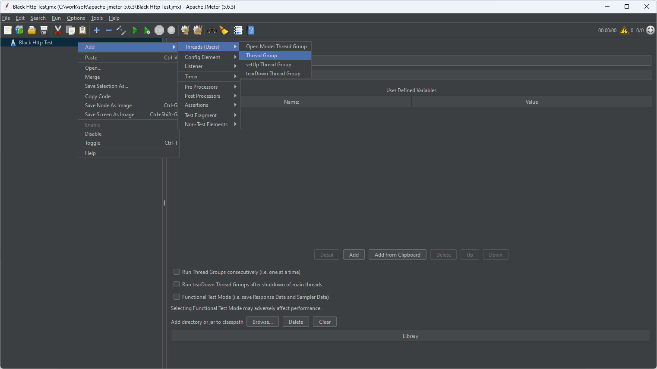The width and height of the screenshot is (657, 369).
Task: Choose Copy Code menu entry
Action: pyautogui.click(x=129, y=96)
